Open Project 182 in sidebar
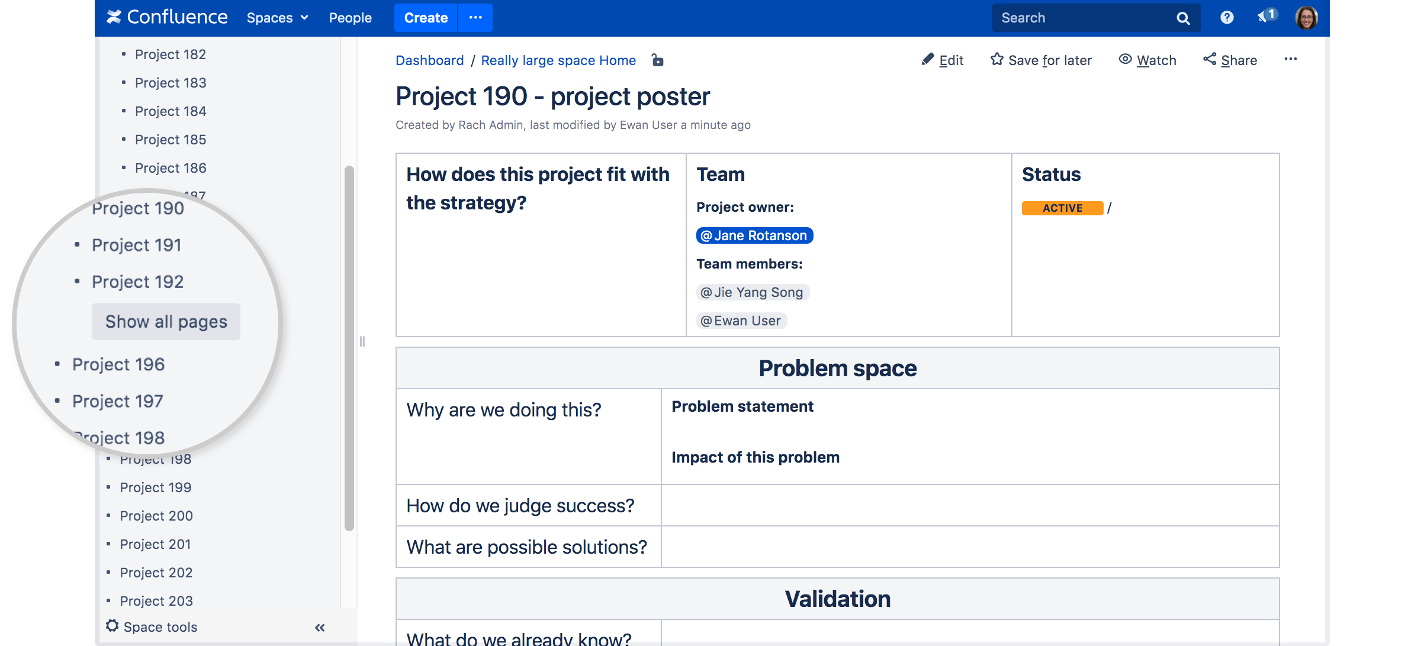The image size is (1421, 646). 171,54
